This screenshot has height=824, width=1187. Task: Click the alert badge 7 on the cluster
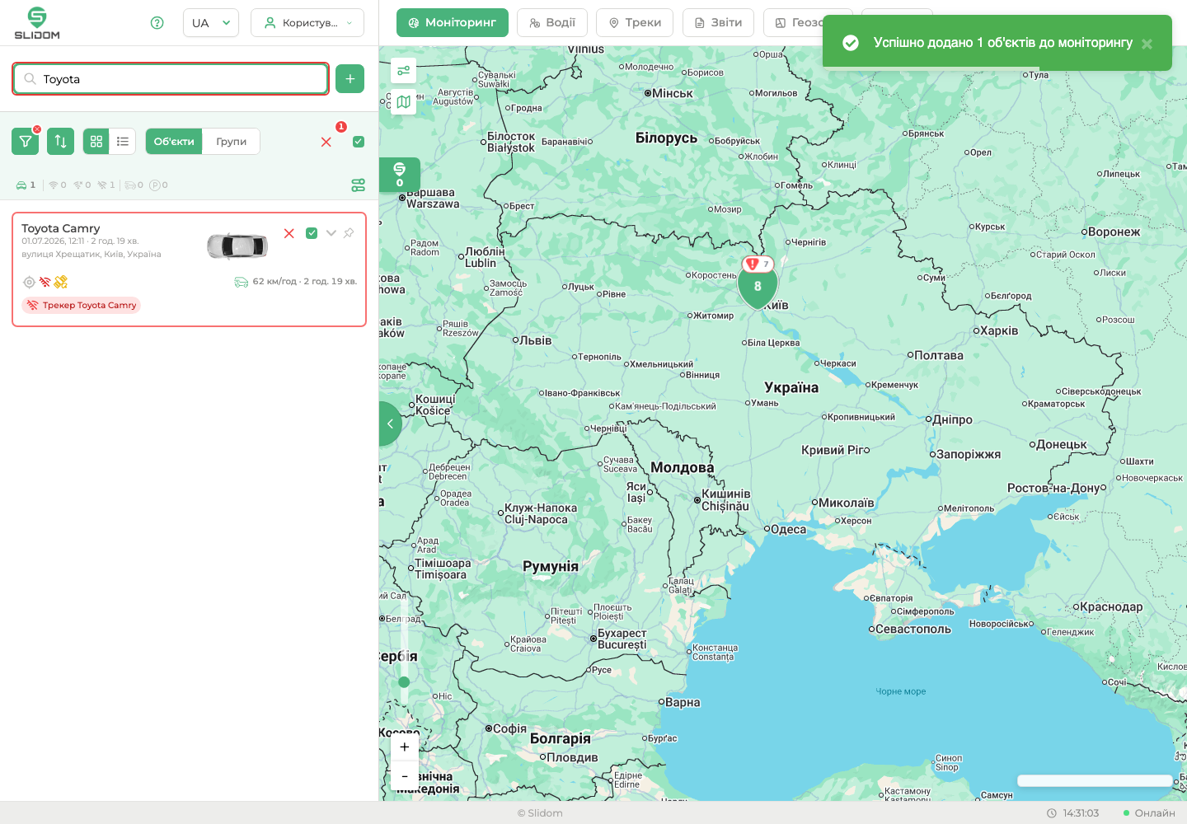(758, 264)
